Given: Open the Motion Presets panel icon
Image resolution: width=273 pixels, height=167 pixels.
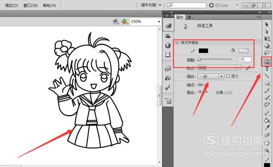Looking at the screenshot, I should pos(168,87).
